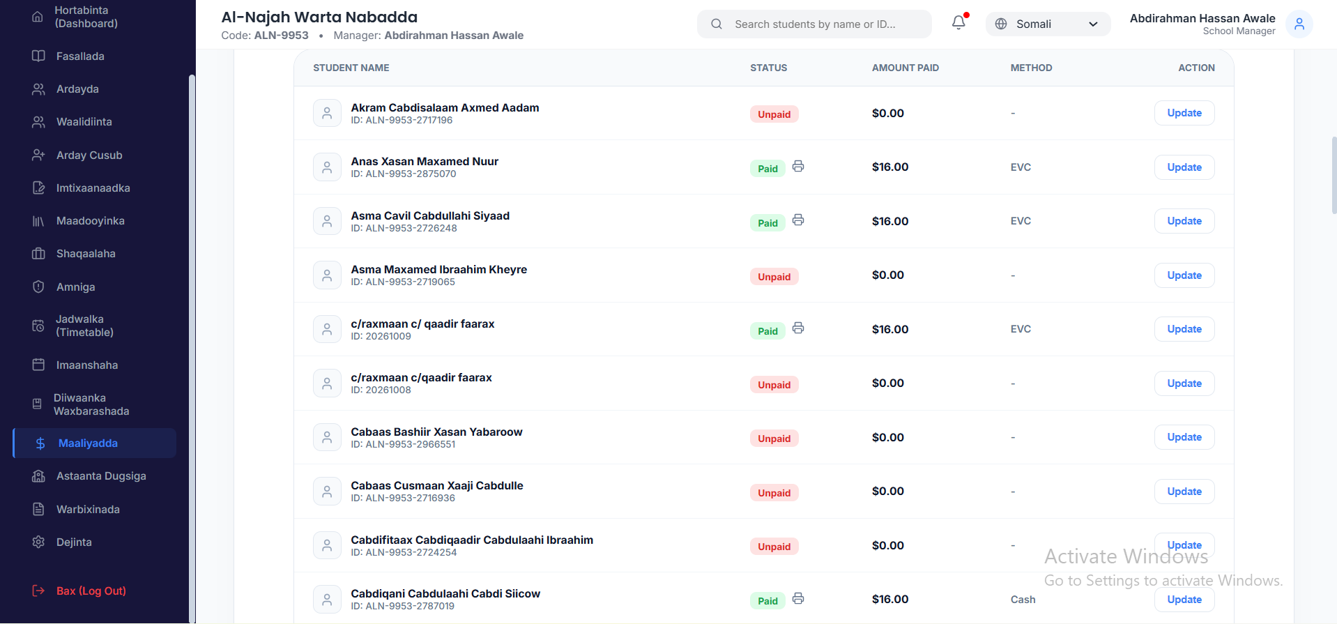Open the Somali language dropdown
The image size is (1337, 624).
[x=1048, y=24]
